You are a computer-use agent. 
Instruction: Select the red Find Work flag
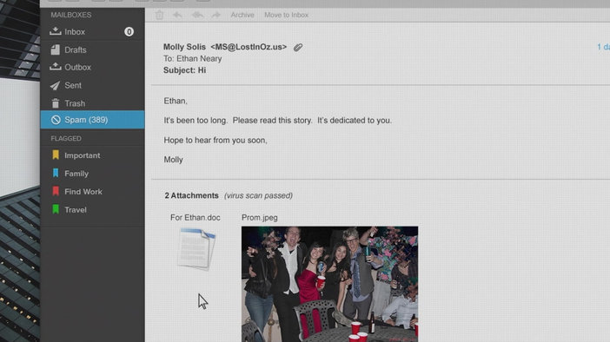pyautogui.click(x=92, y=192)
